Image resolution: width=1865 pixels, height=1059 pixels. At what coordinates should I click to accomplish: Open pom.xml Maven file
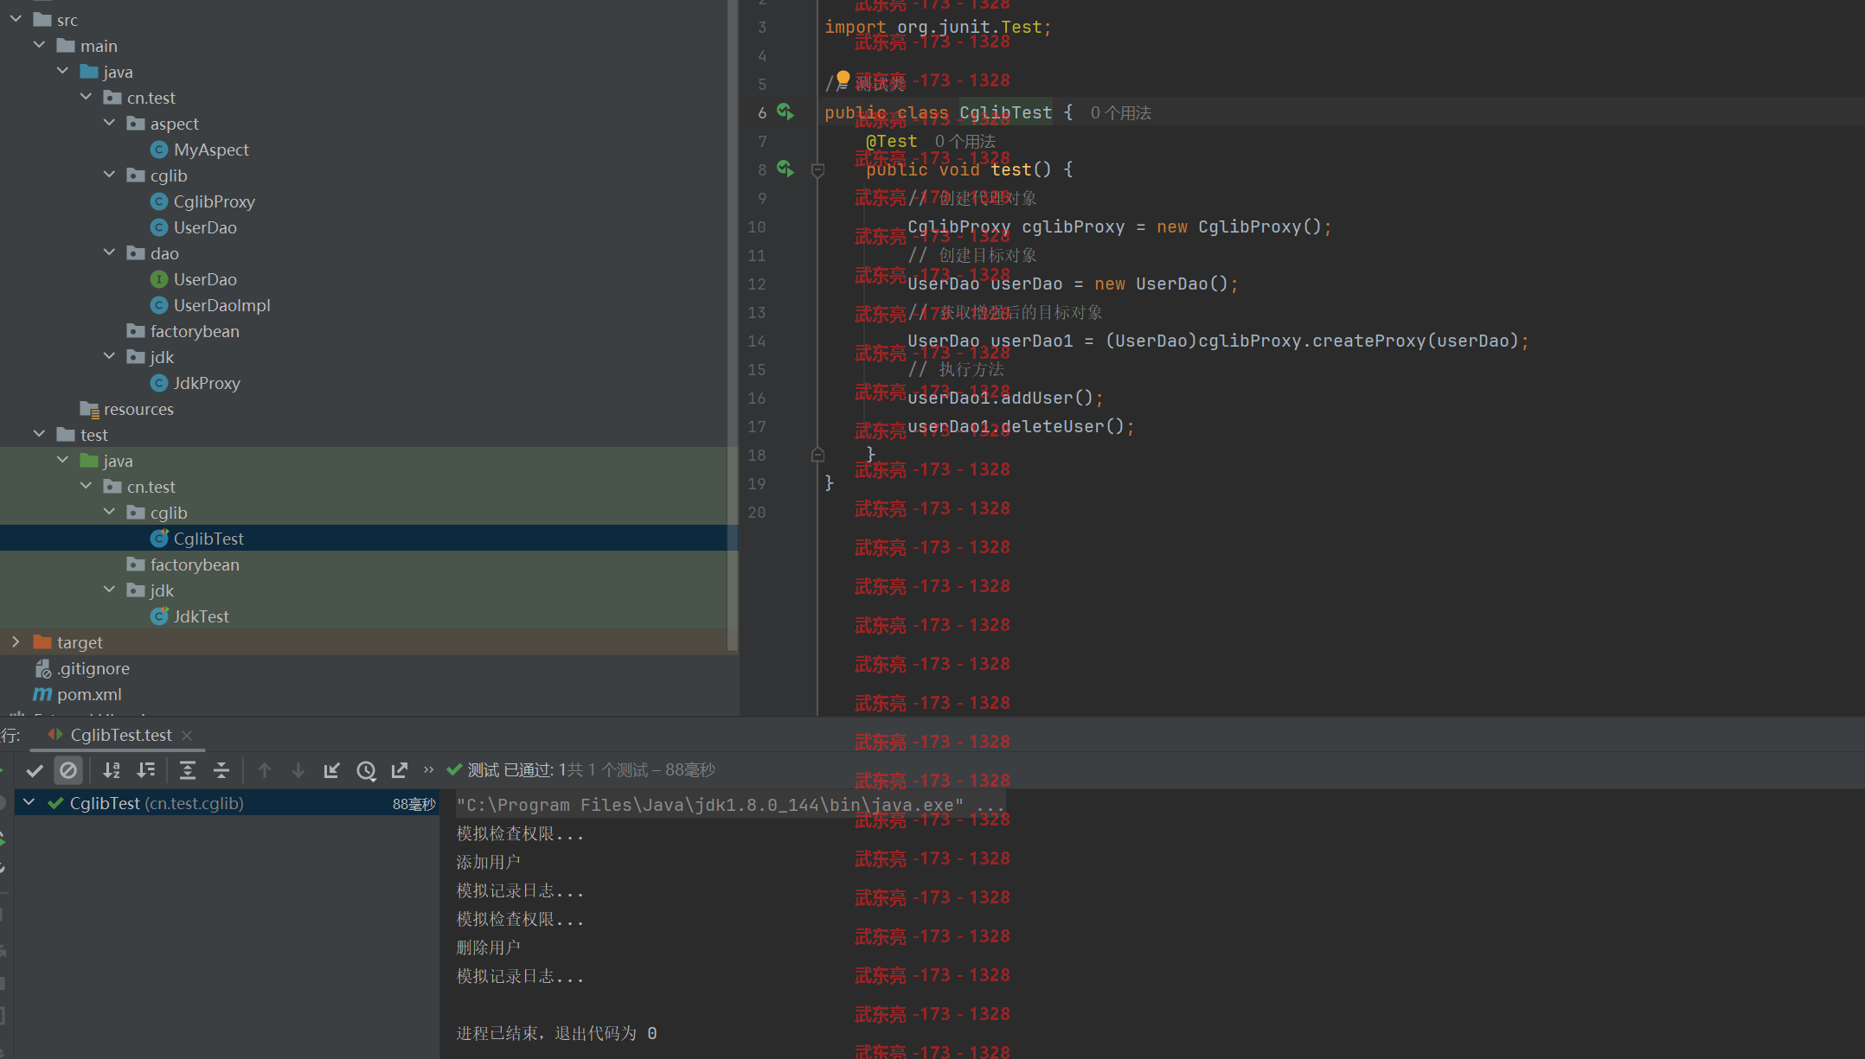pos(88,694)
